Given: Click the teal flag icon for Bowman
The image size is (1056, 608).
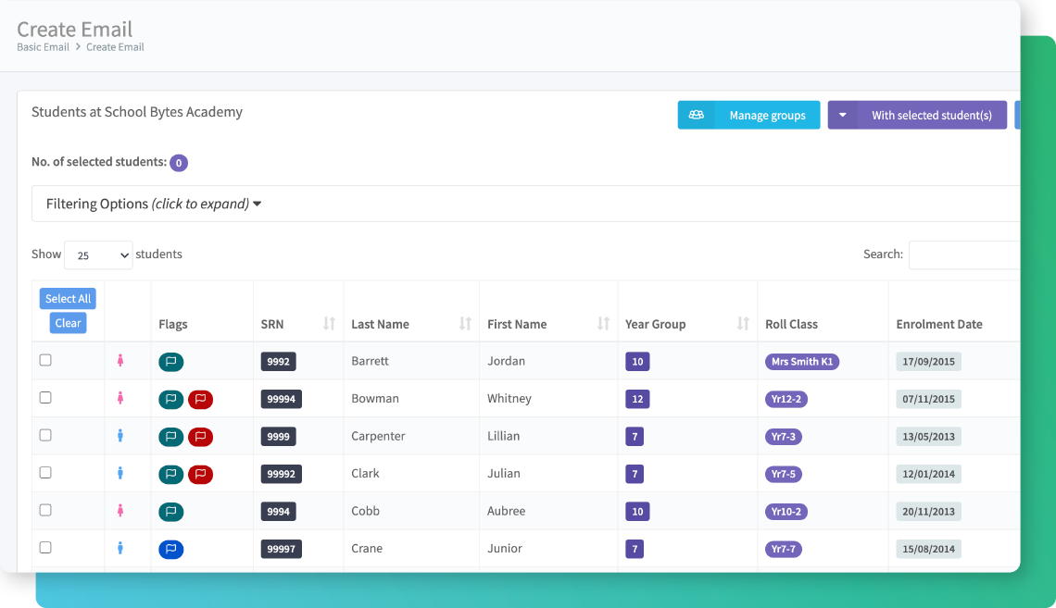Looking at the screenshot, I should [x=171, y=400].
